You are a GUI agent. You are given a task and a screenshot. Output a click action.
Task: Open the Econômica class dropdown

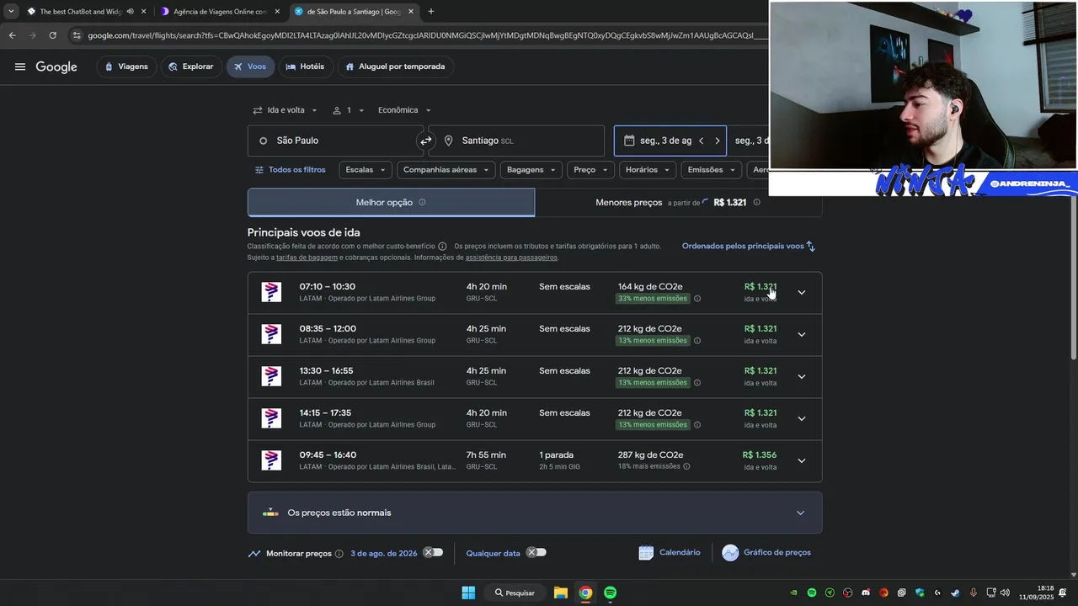pos(404,110)
